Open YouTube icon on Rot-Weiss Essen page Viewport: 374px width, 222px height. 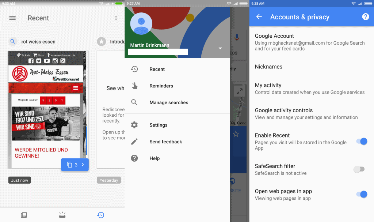pos(47,61)
